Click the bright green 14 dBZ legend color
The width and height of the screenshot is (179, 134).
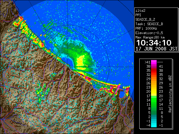154,100
